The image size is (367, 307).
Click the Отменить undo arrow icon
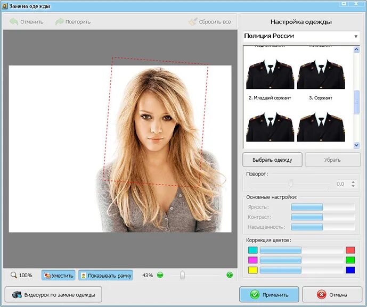coord(14,22)
